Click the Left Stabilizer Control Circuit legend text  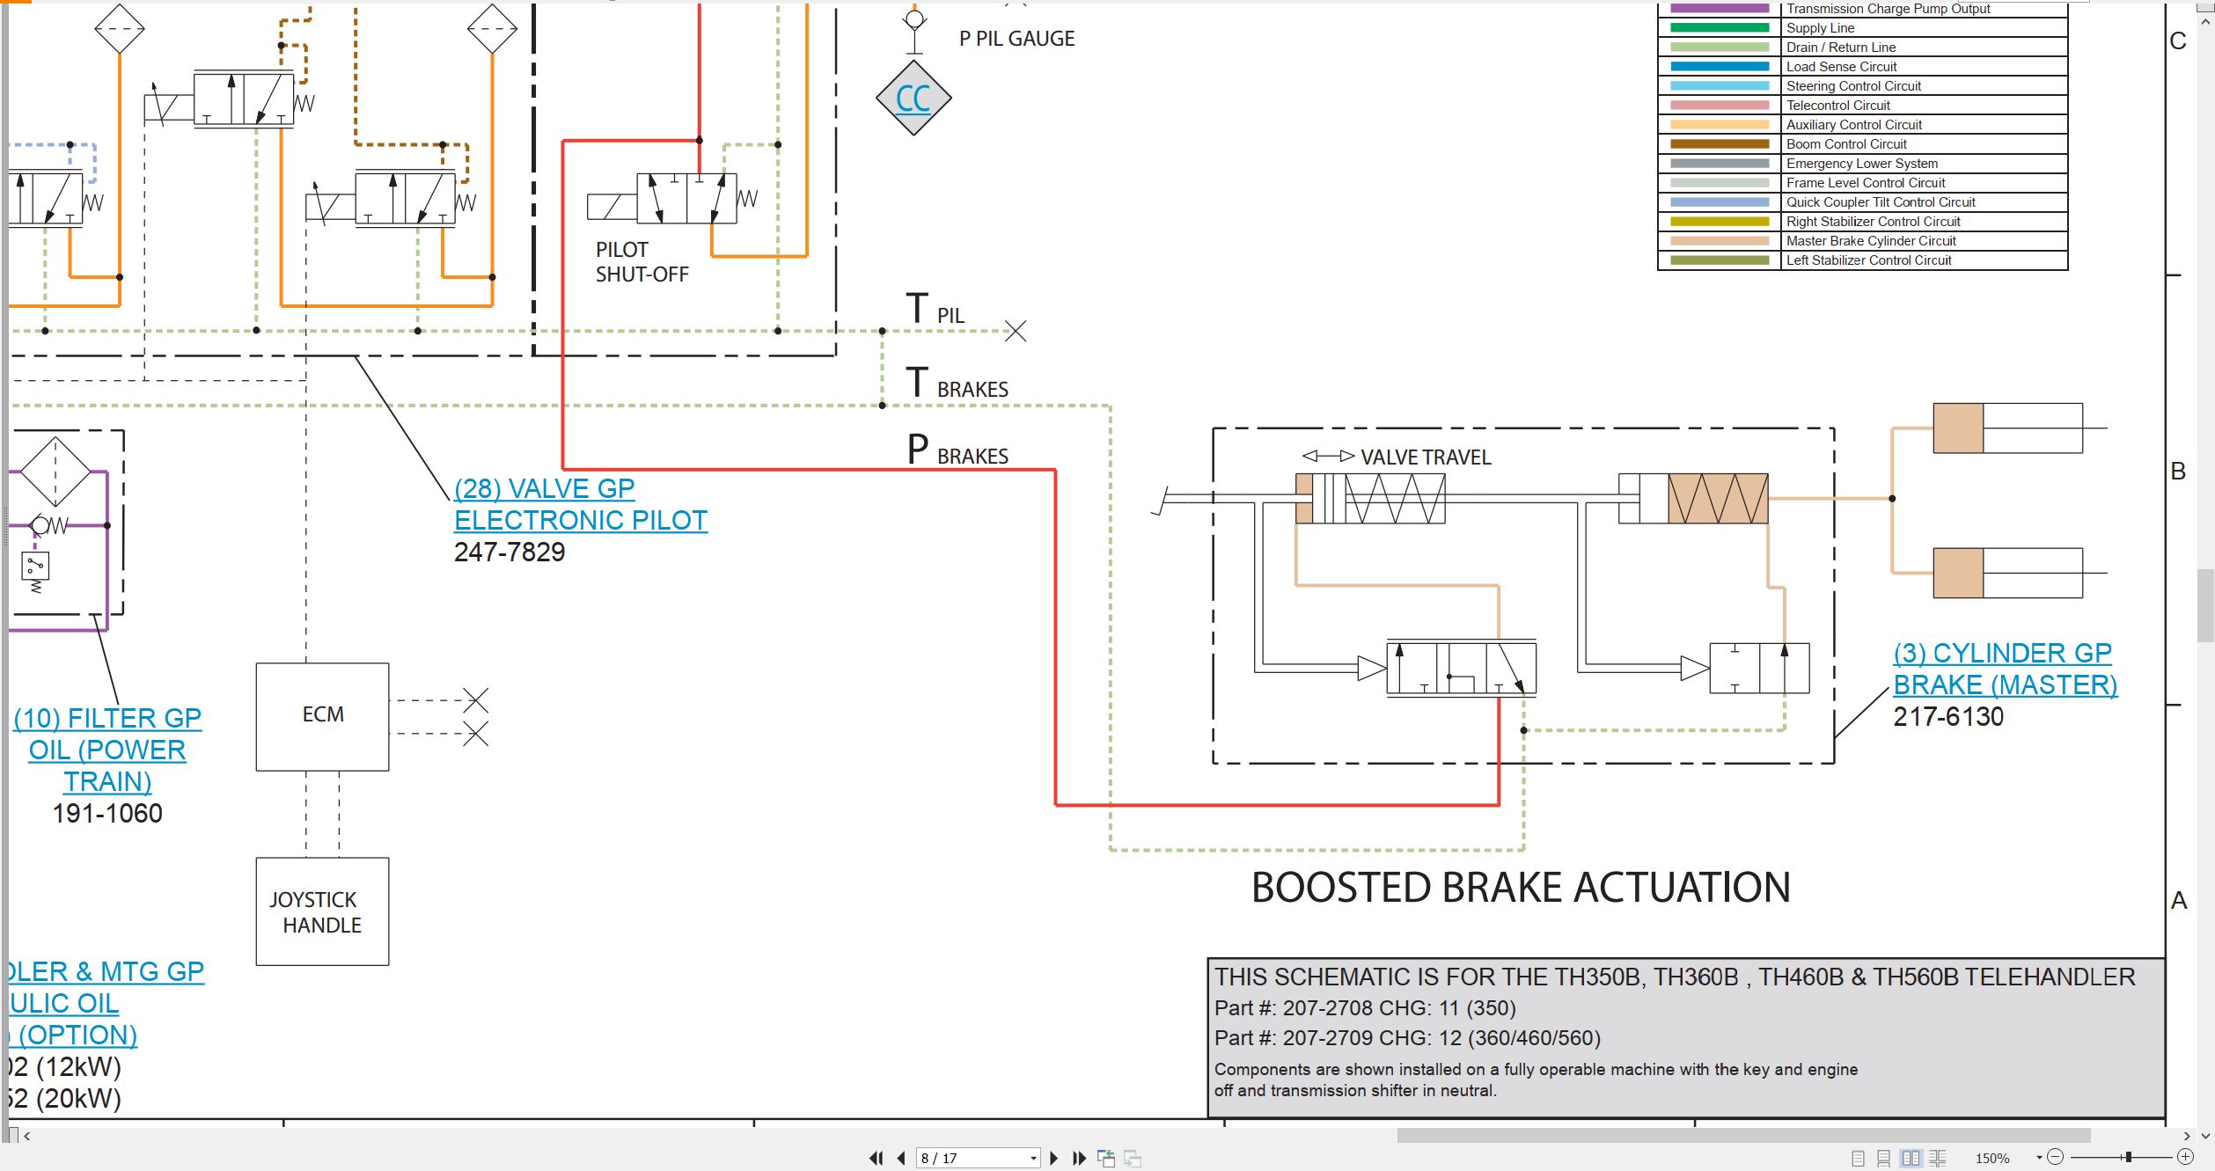[x=1868, y=260]
